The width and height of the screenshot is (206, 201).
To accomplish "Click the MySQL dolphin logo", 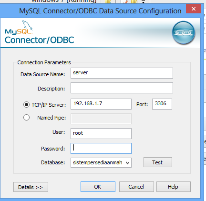I will point(19,28).
